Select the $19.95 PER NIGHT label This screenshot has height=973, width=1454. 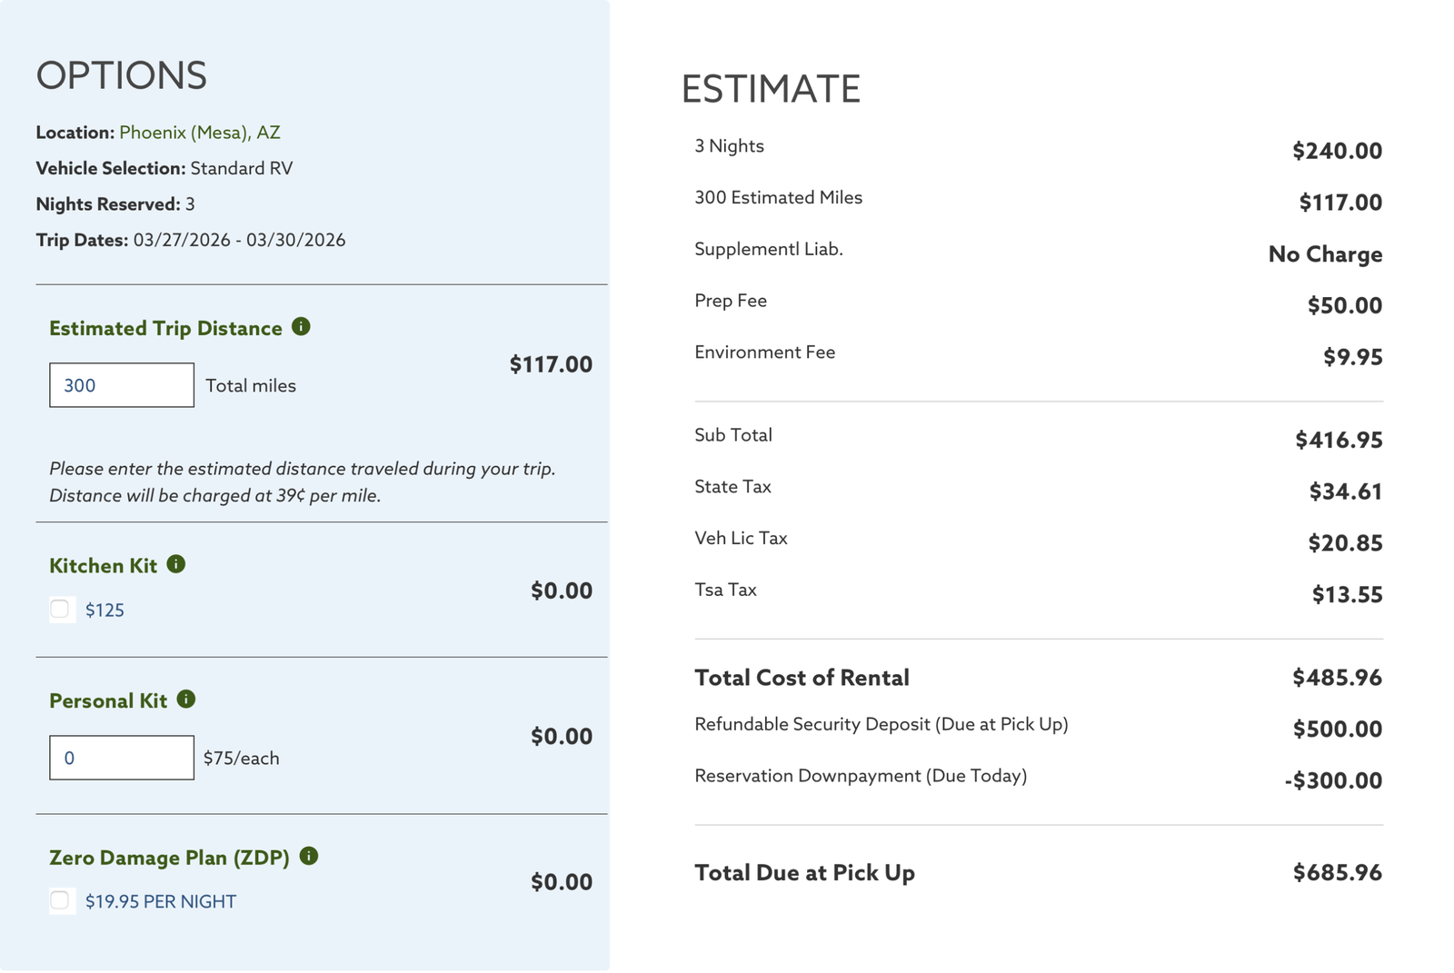pos(161,902)
